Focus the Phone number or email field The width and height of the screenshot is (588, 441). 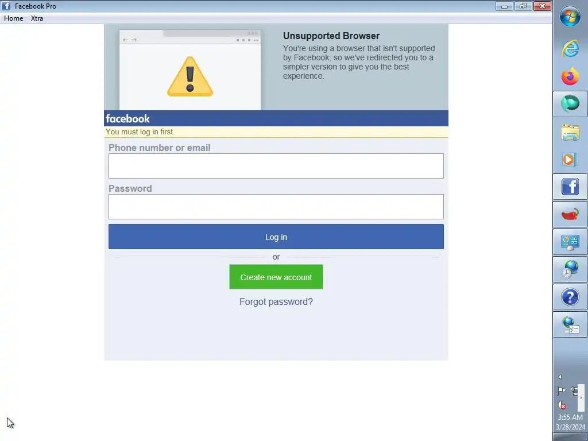point(276,166)
